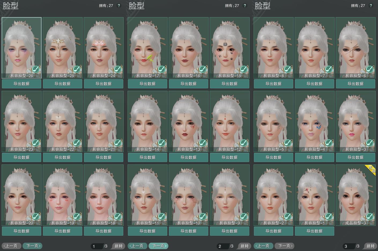This screenshot has width=378, height=251.
Task: Open the question mark help in left panel
Action: click(119, 6)
